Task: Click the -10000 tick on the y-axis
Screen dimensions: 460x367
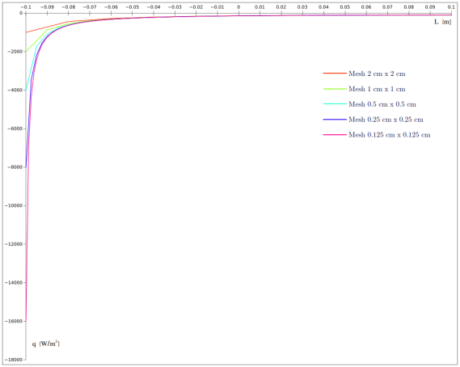Action: (14, 205)
